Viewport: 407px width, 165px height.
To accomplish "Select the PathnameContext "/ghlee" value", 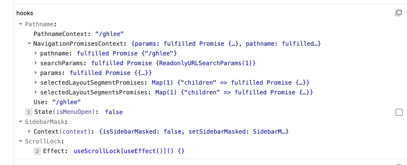I will click(109, 34).
